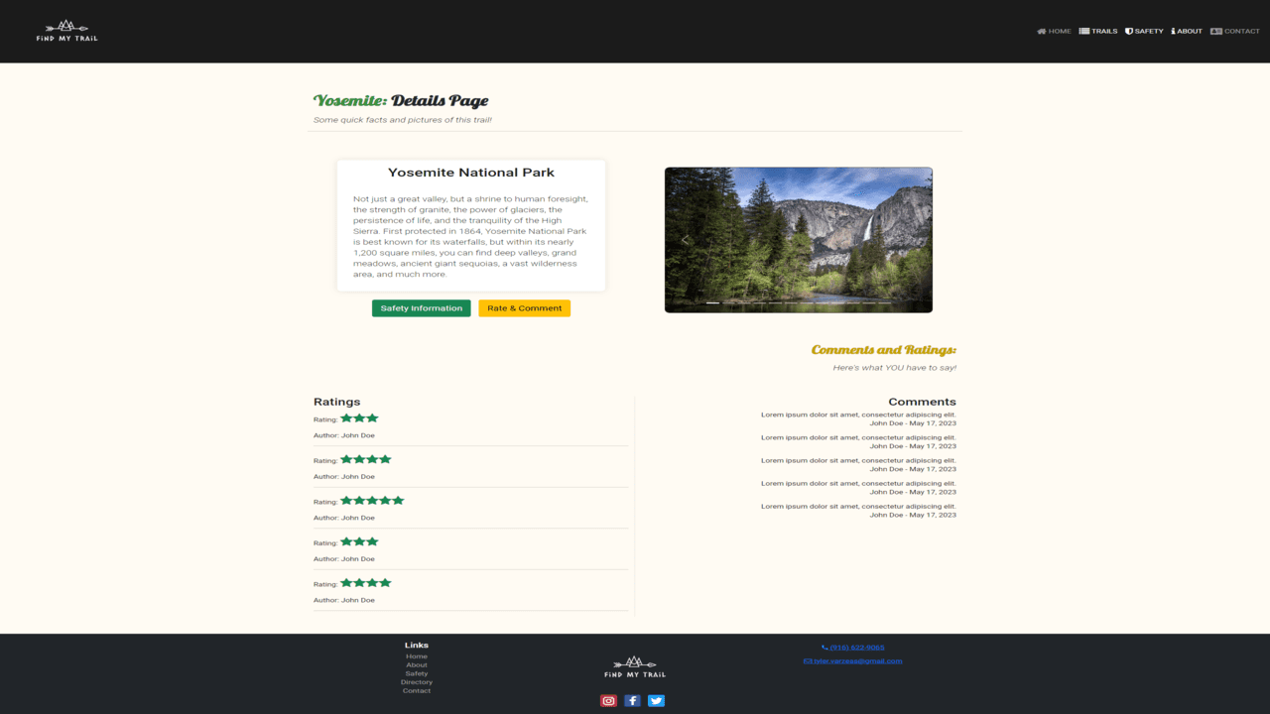
Task: Follow the footer Directory link
Action: pos(417,682)
